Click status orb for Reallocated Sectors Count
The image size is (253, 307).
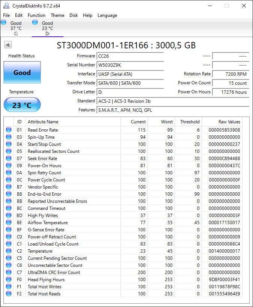click(x=9, y=151)
